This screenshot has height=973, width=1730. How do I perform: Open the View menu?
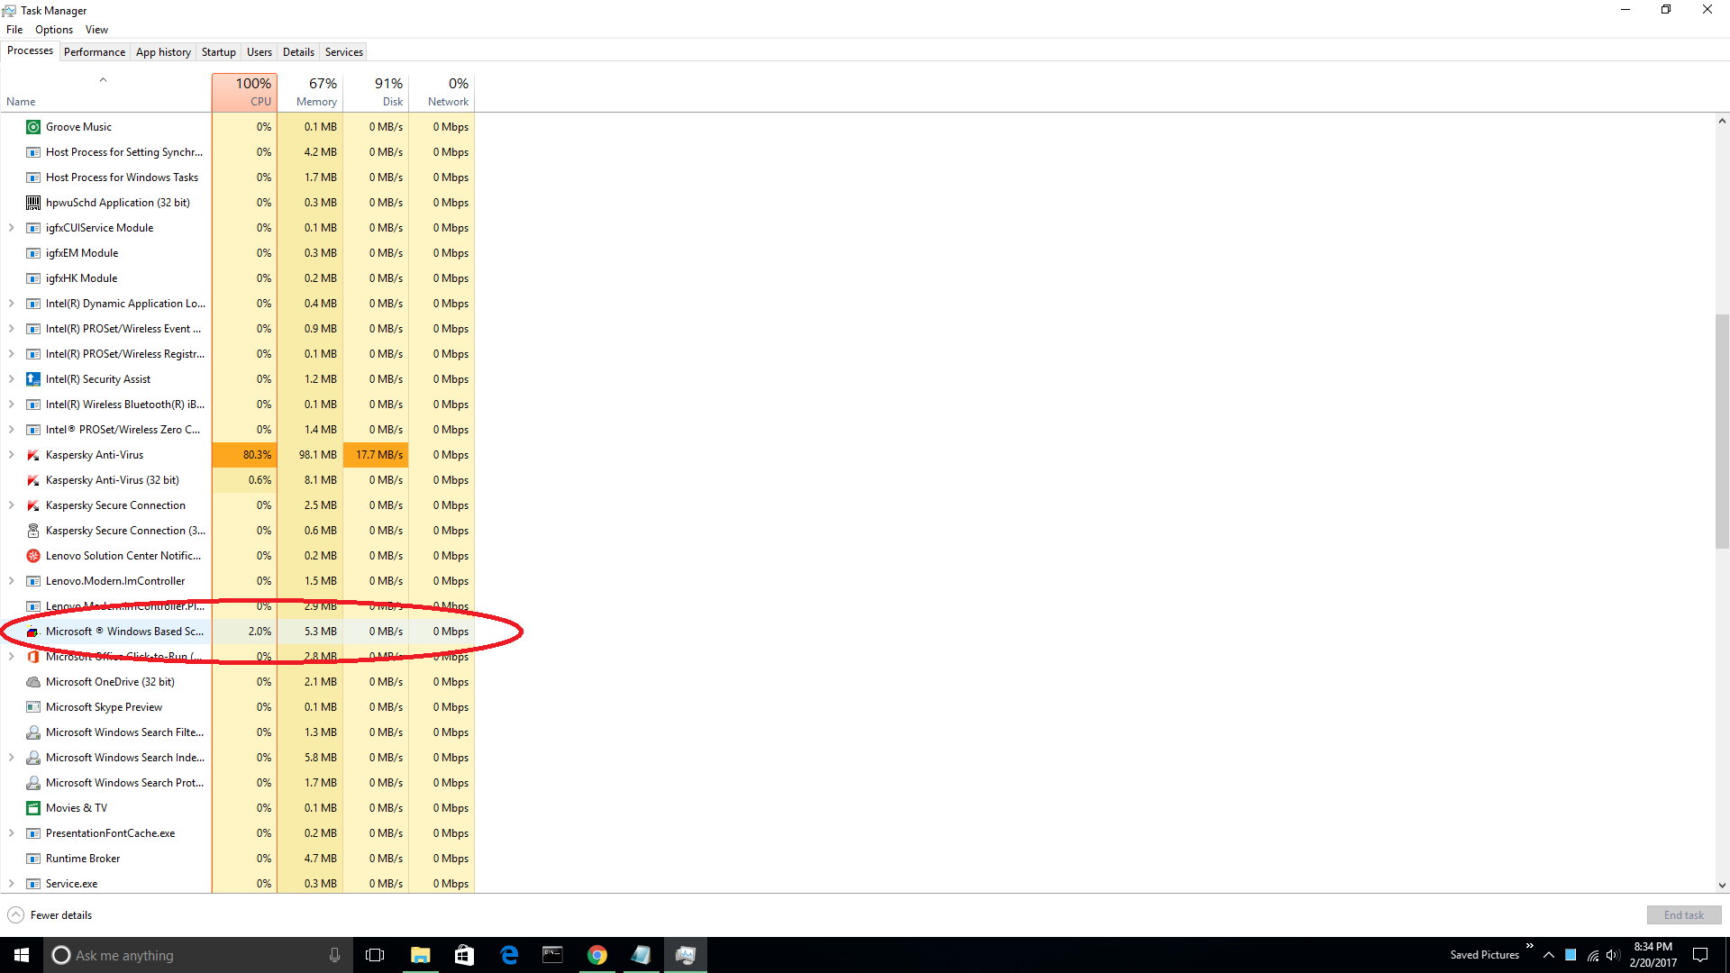coord(96,30)
